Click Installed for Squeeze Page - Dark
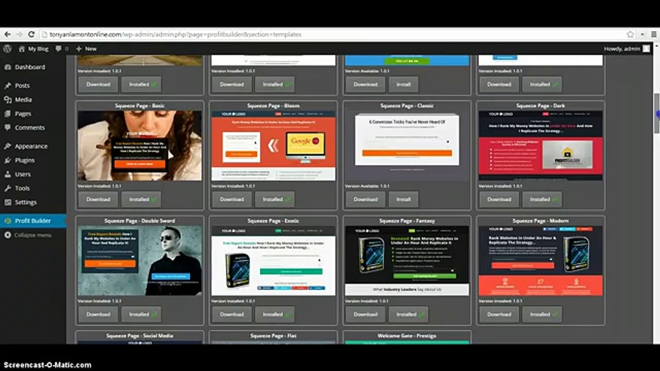The height and width of the screenshot is (371, 660). [x=542, y=199]
